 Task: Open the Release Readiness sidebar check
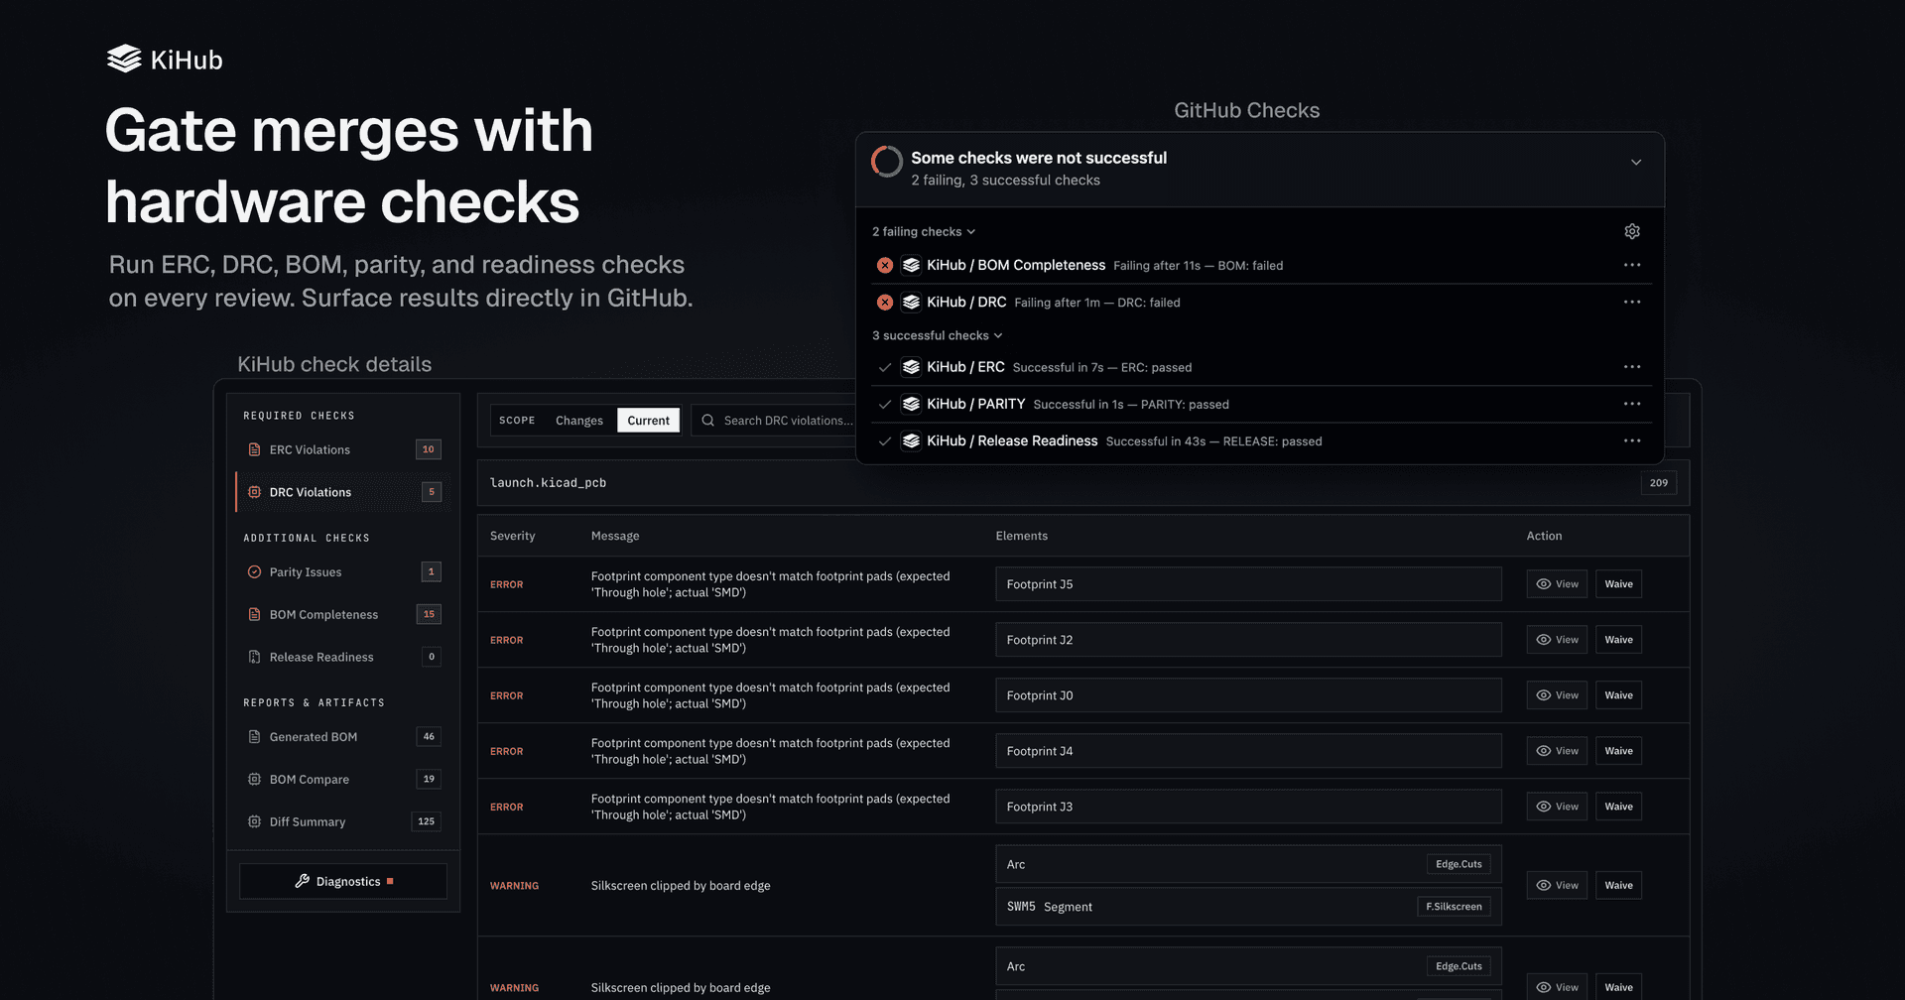click(343, 657)
